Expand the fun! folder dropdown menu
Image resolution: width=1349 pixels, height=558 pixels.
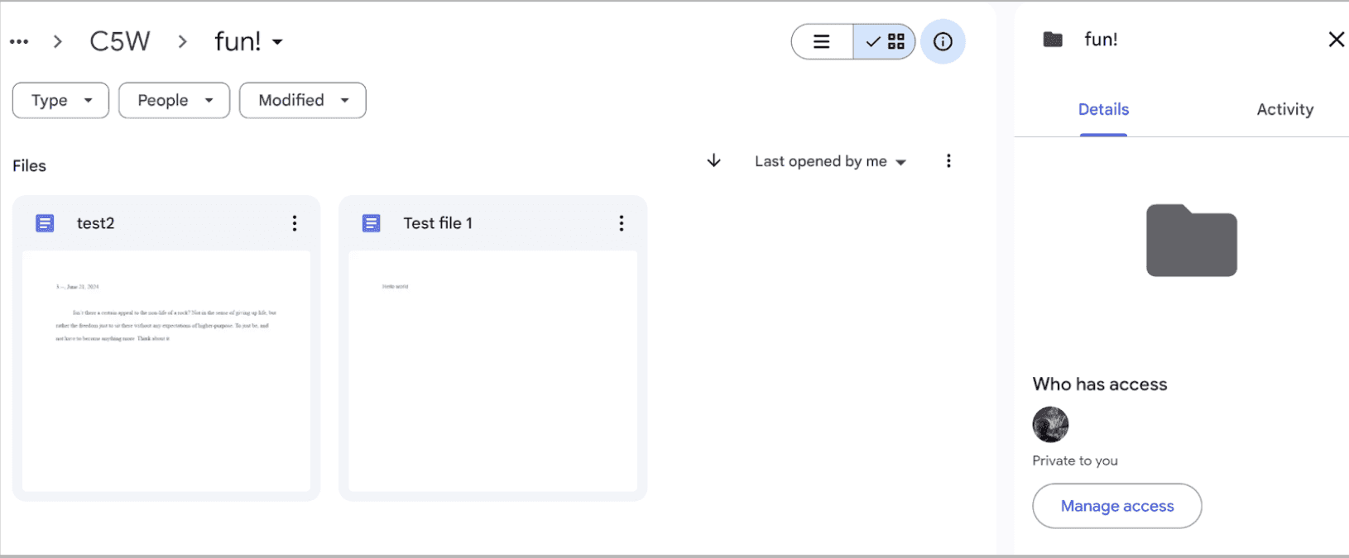[x=249, y=41]
